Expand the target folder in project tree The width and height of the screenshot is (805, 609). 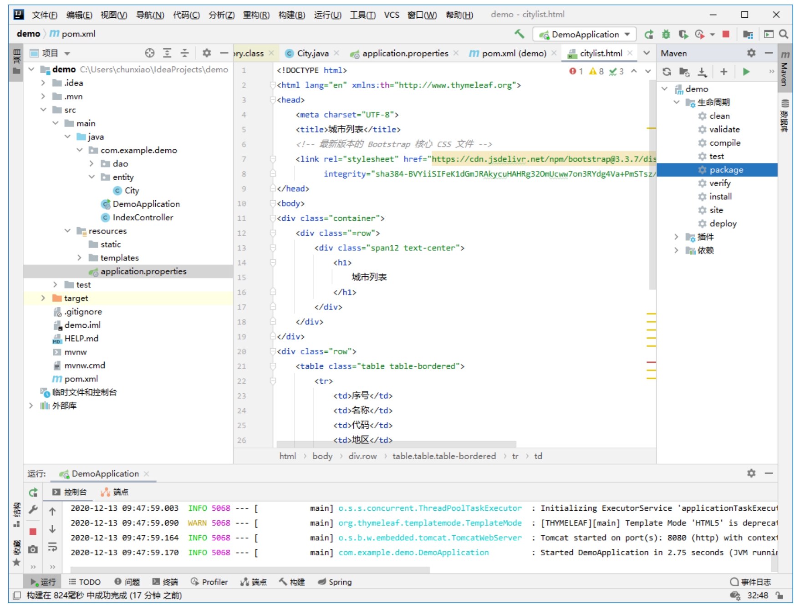(x=43, y=298)
